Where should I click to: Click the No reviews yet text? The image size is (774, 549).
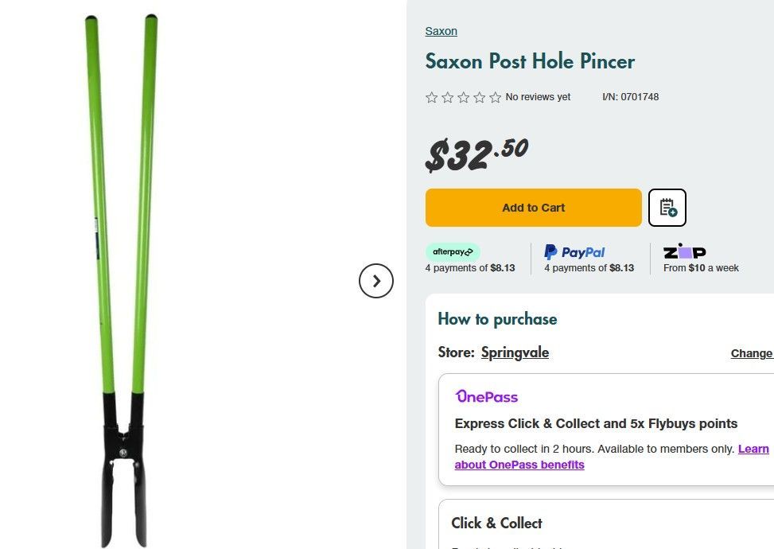click(538, 97)
